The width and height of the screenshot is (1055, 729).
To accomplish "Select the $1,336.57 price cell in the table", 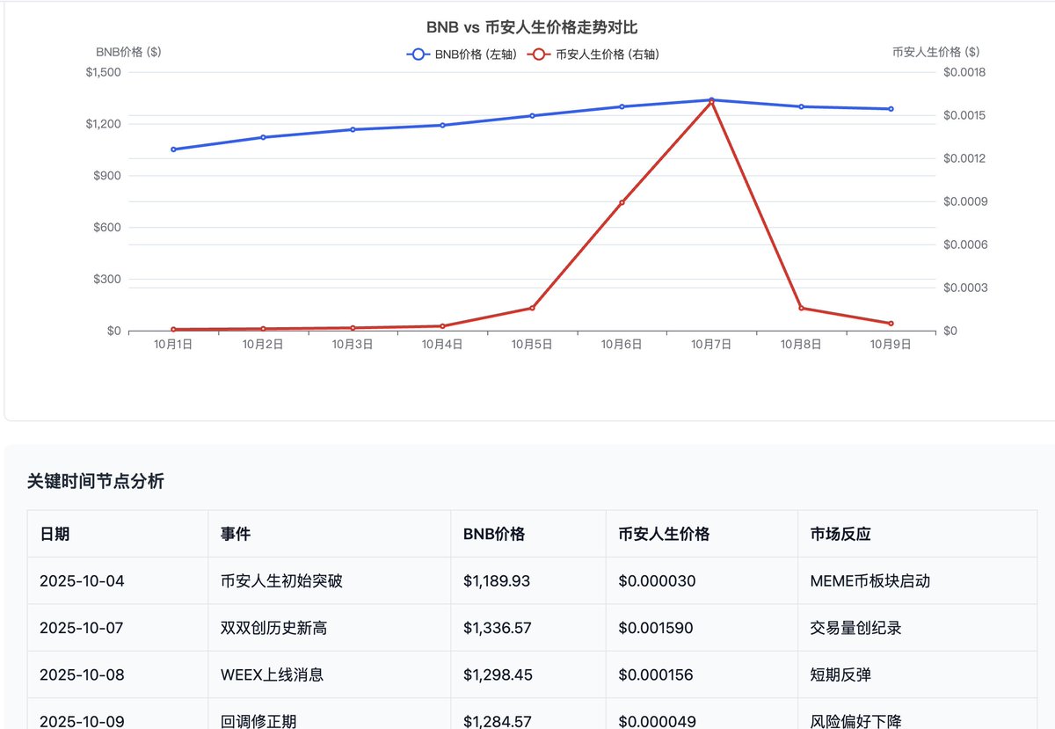I will tap(496, 627).
